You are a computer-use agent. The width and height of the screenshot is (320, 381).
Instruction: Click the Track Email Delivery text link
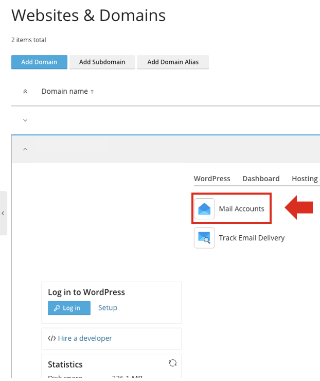[252, 238]
